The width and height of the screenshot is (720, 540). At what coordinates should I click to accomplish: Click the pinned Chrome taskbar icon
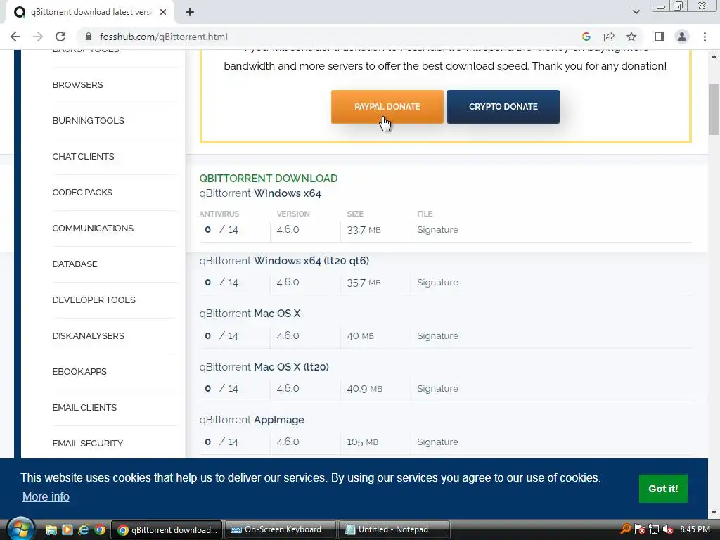[100, 530]
